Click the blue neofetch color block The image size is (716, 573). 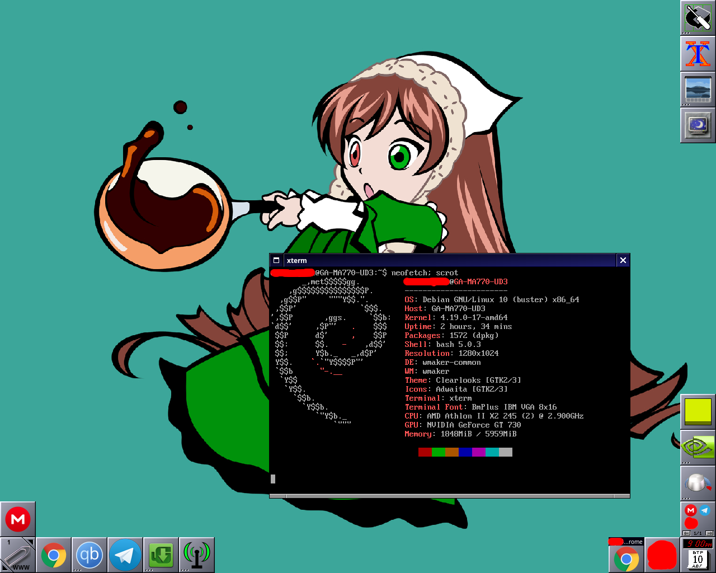pyautogui.click(x=465, y=452)
